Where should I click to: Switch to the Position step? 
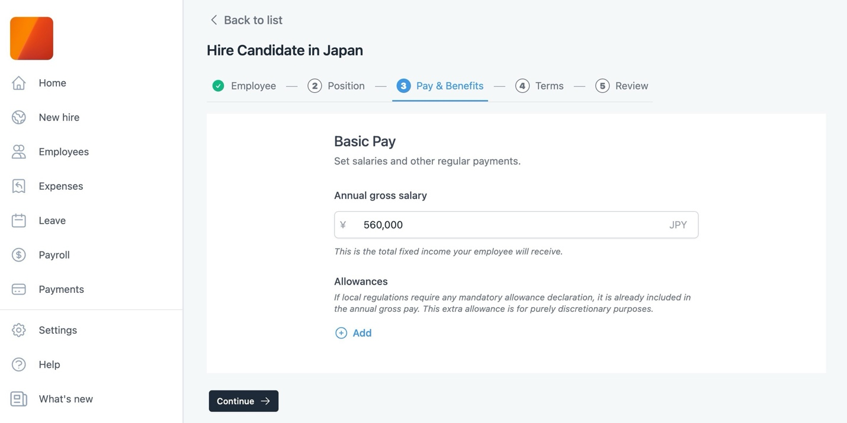click(336, 86)
